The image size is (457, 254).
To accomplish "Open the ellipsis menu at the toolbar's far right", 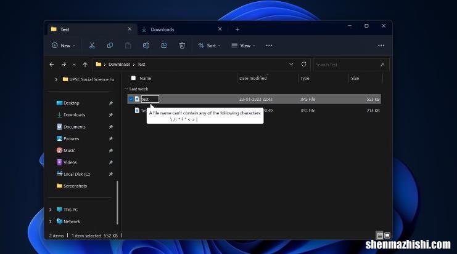I will pyautogui.click(x=381, y=46).
